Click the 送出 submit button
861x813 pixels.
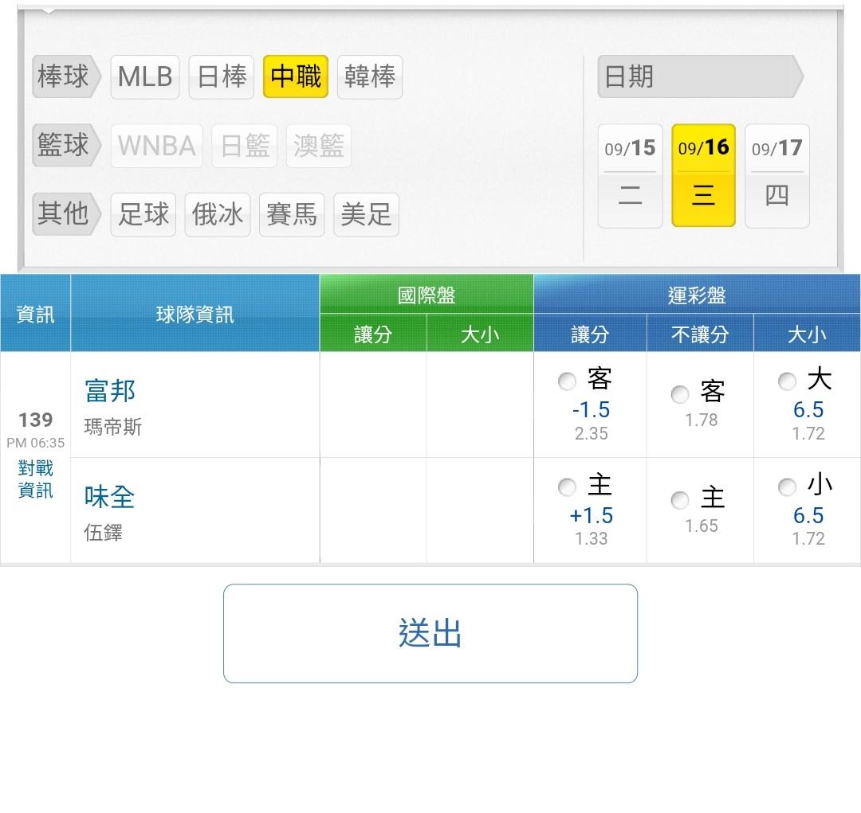[431, 634]
